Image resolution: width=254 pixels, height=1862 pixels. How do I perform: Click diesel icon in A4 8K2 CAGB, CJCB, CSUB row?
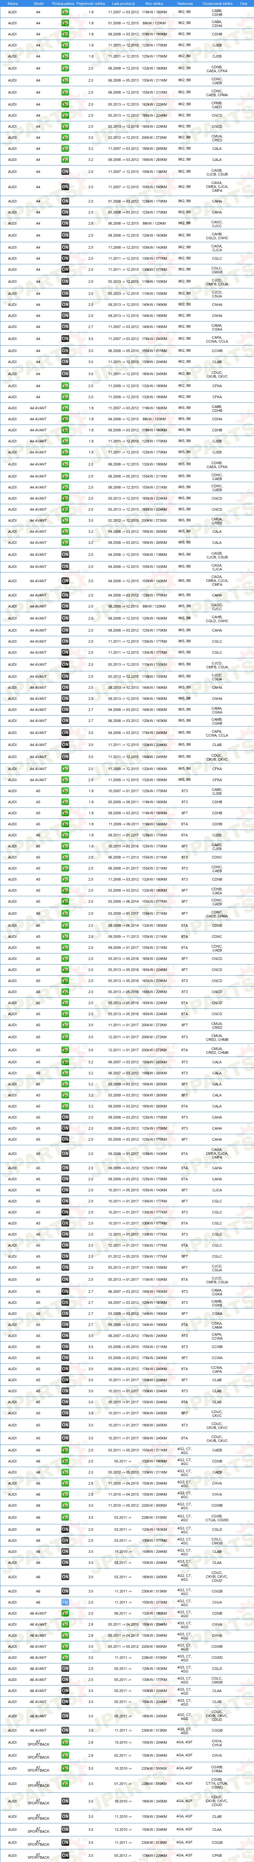pos(65,172)
